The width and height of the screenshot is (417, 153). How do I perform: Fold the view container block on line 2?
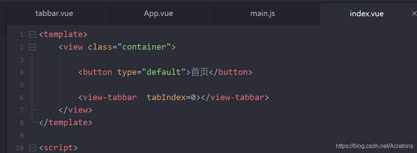pos(32,47)
